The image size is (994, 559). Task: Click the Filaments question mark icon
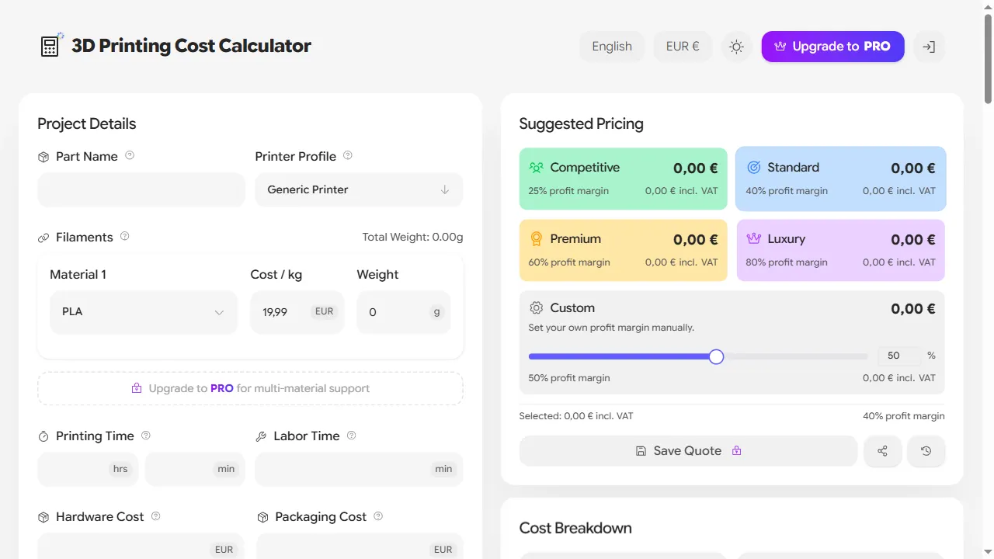tap(124, 237)
